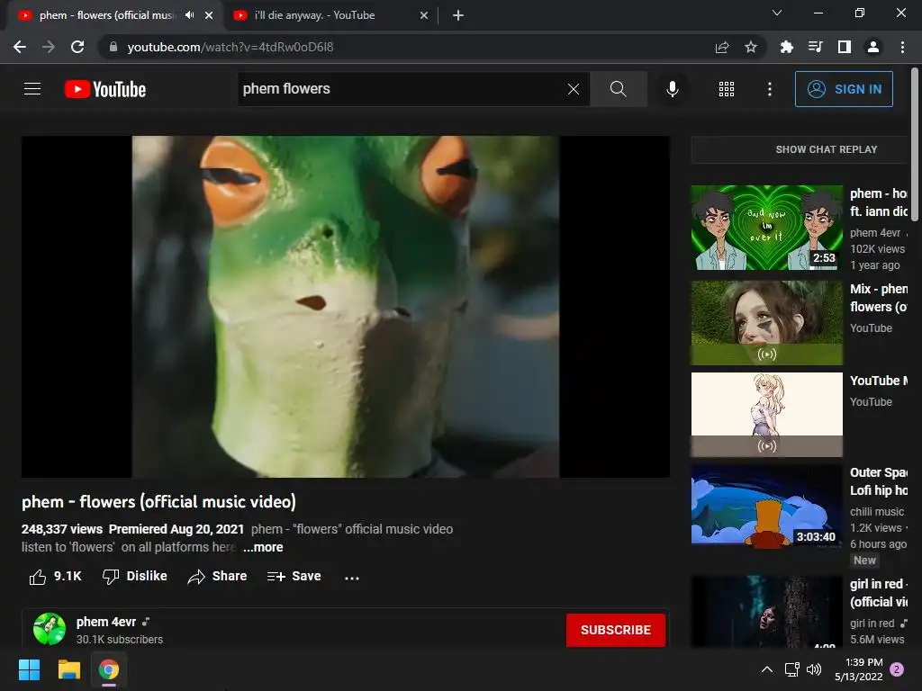Screen dimensions: 922x691
Task: Open the phem 4evr channel name link
Action: (x=106, y=622)
